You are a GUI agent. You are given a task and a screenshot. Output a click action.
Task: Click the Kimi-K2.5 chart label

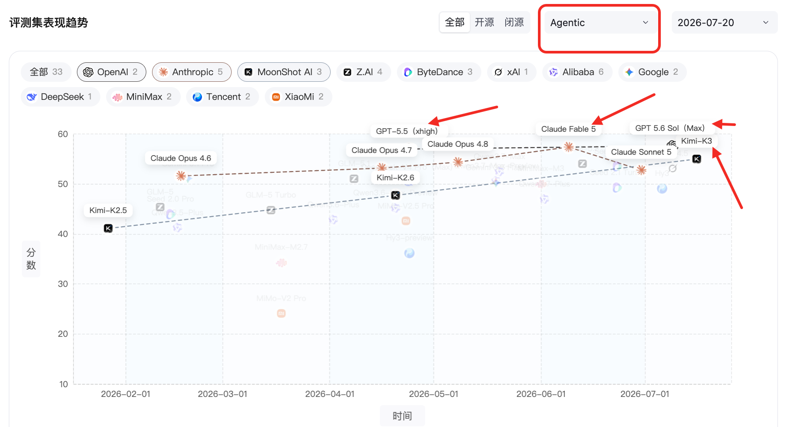point(108,210)
